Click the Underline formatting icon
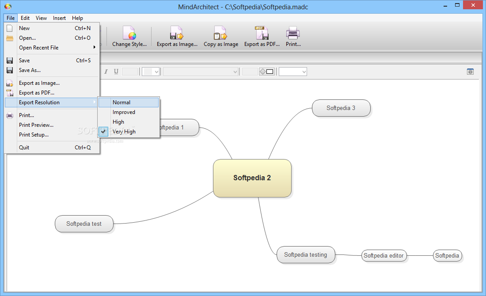This screenshot has height=296, width=486. pos(116,72)
